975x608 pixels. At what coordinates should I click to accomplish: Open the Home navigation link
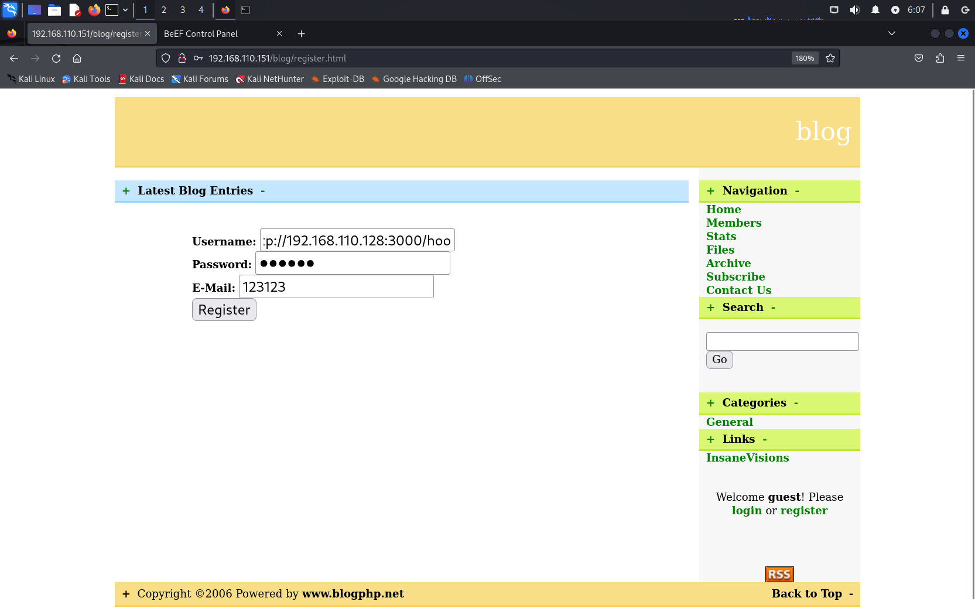click(x=723, y=209)
